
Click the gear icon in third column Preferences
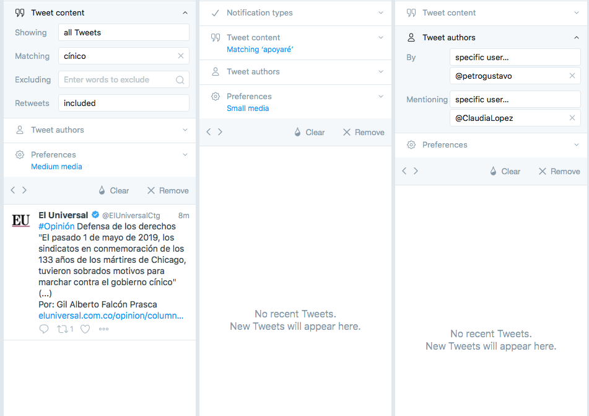click(411, 145)
